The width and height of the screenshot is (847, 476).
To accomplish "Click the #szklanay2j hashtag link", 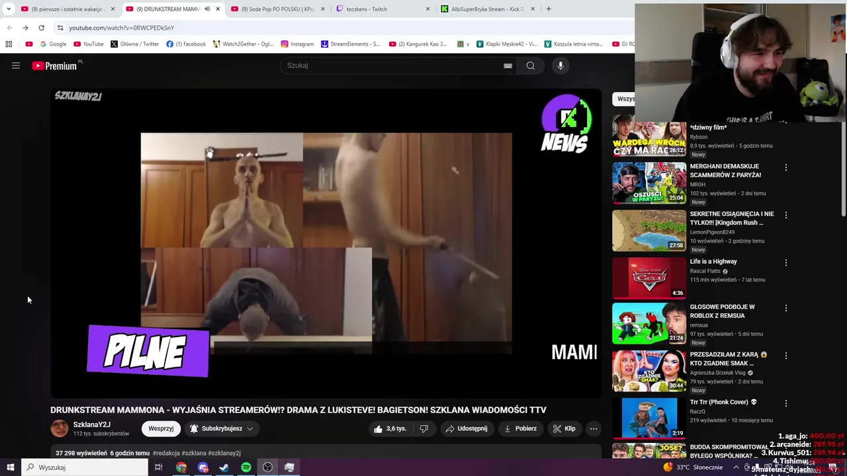I will 224,453.
